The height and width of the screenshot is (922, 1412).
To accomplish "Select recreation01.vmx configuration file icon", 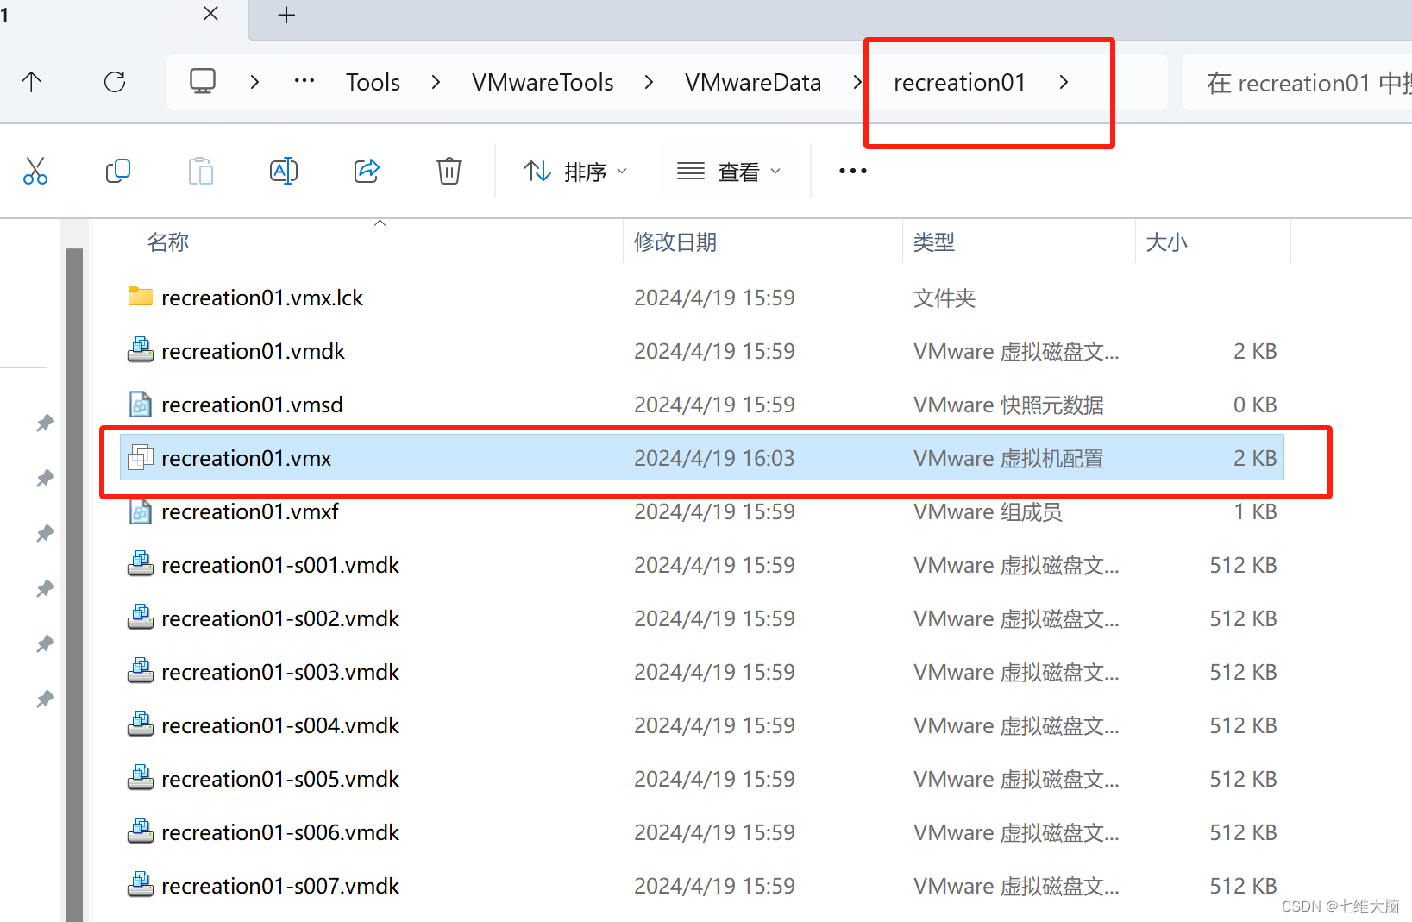I will pos(141,457).
